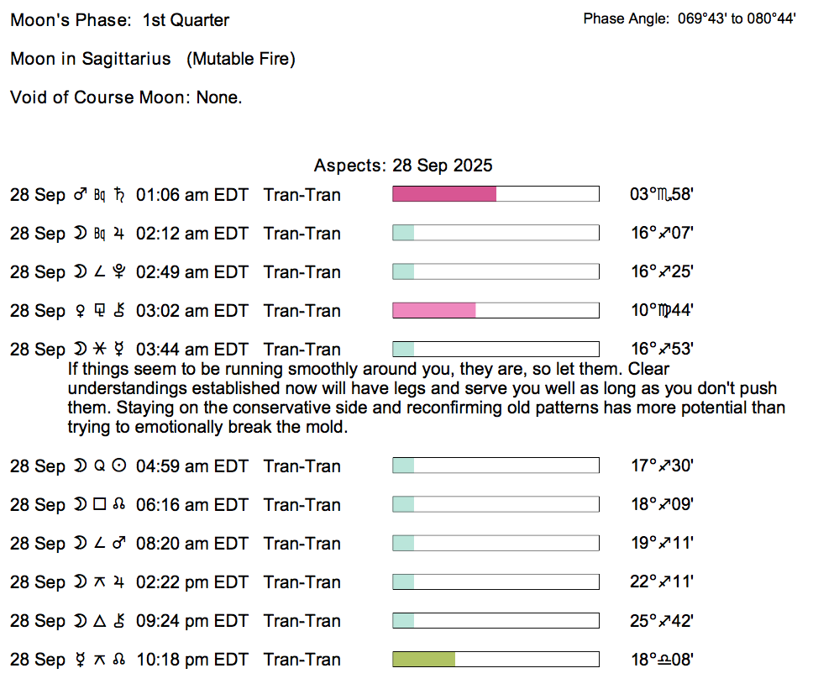Click the Saturn glyph in the 01:06 am row
This screenshot has height=684, width=813.
tap(119, 195)
